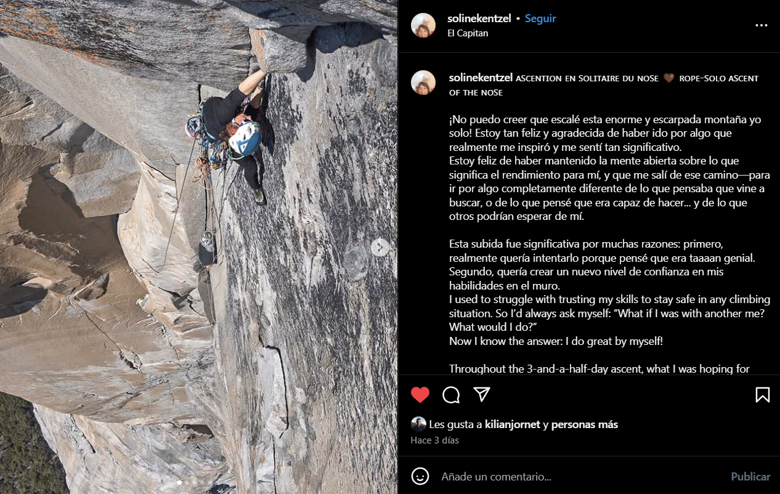
Task: Select the climbing photo of El Capitan
Action: click(x=198, y=247)
